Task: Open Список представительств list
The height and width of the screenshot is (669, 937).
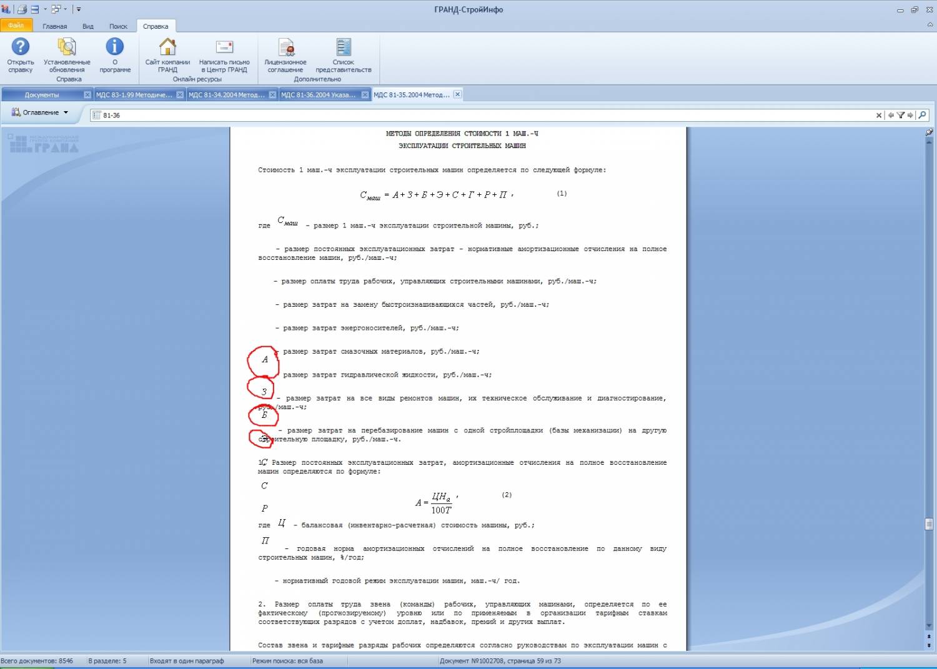Action: tap(344, 55)
